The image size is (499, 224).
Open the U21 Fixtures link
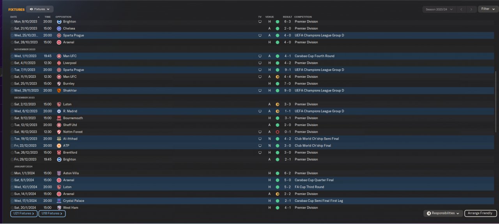pos(23,213)
